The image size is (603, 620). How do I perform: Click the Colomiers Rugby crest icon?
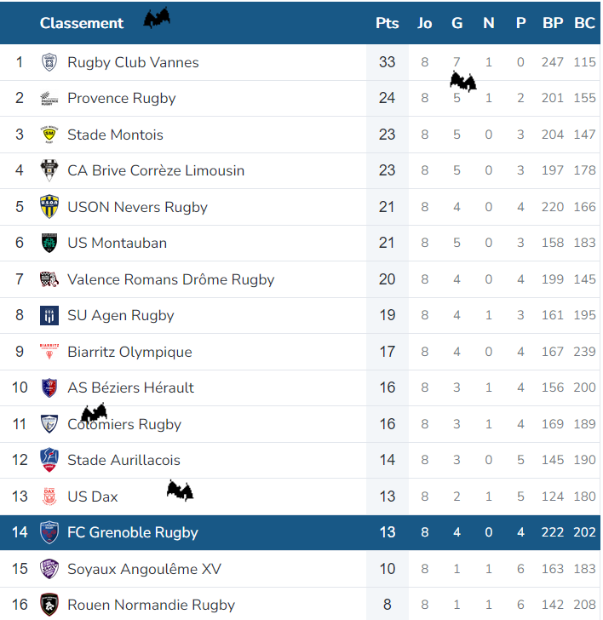pos(49,424)
